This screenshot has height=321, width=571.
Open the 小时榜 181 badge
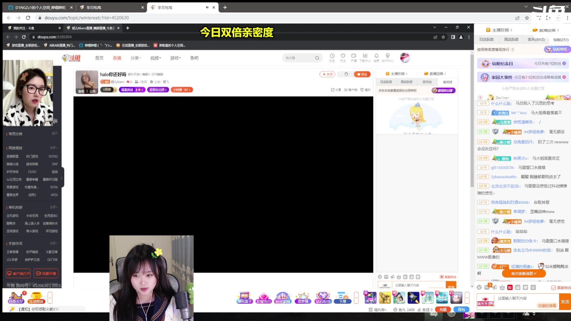(182, 90)
